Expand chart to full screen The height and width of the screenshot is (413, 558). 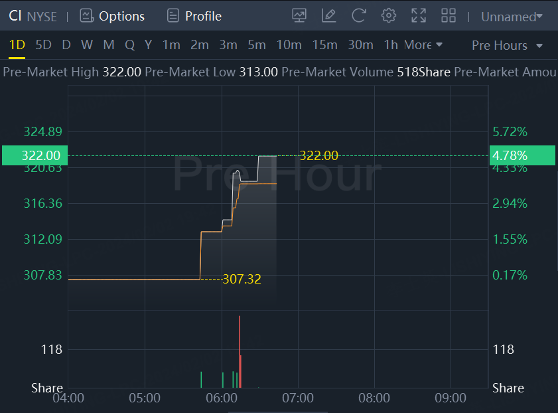pos(419,15)
